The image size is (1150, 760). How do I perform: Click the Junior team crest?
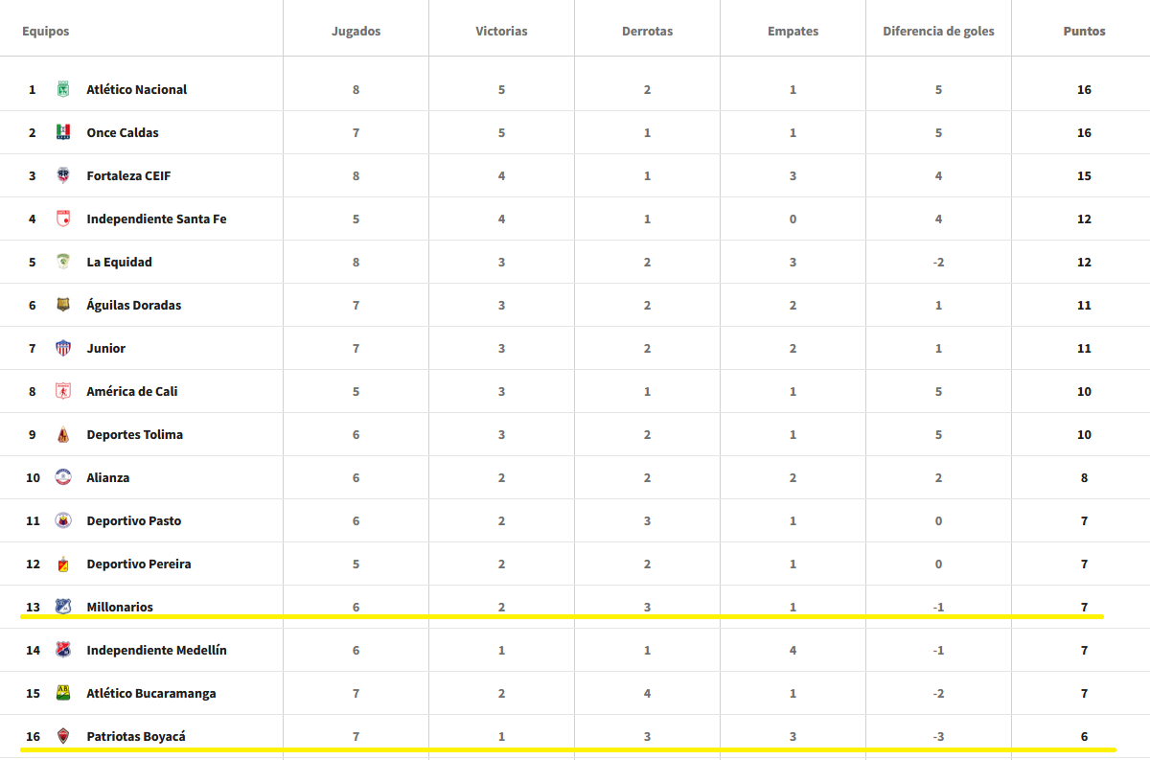(x=63, y=348)
